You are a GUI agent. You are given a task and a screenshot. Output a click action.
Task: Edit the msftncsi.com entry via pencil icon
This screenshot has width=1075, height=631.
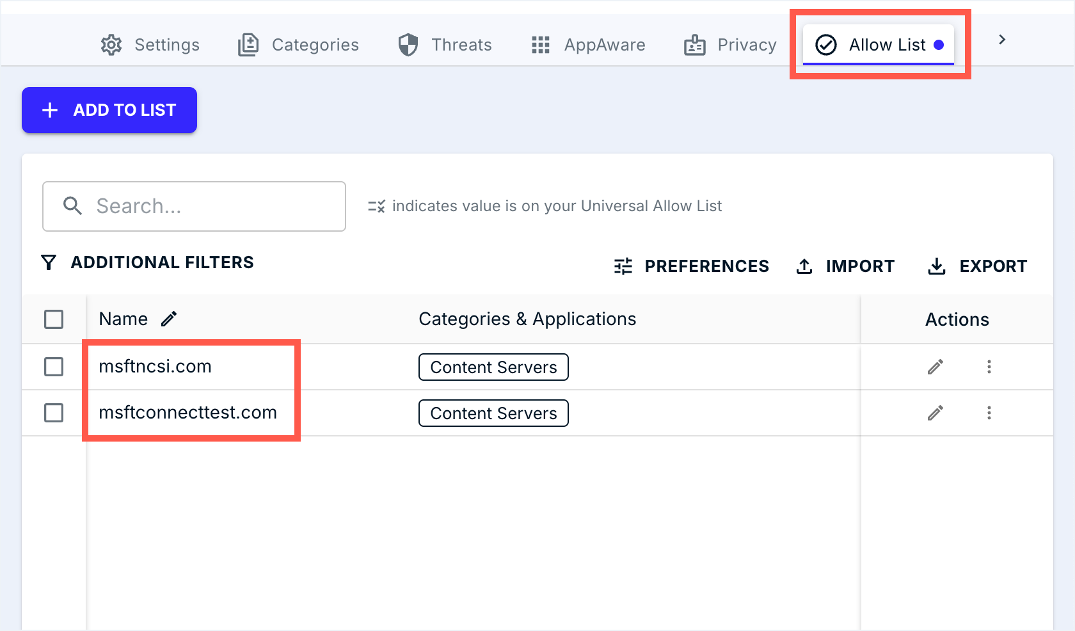tap(935, 367)
